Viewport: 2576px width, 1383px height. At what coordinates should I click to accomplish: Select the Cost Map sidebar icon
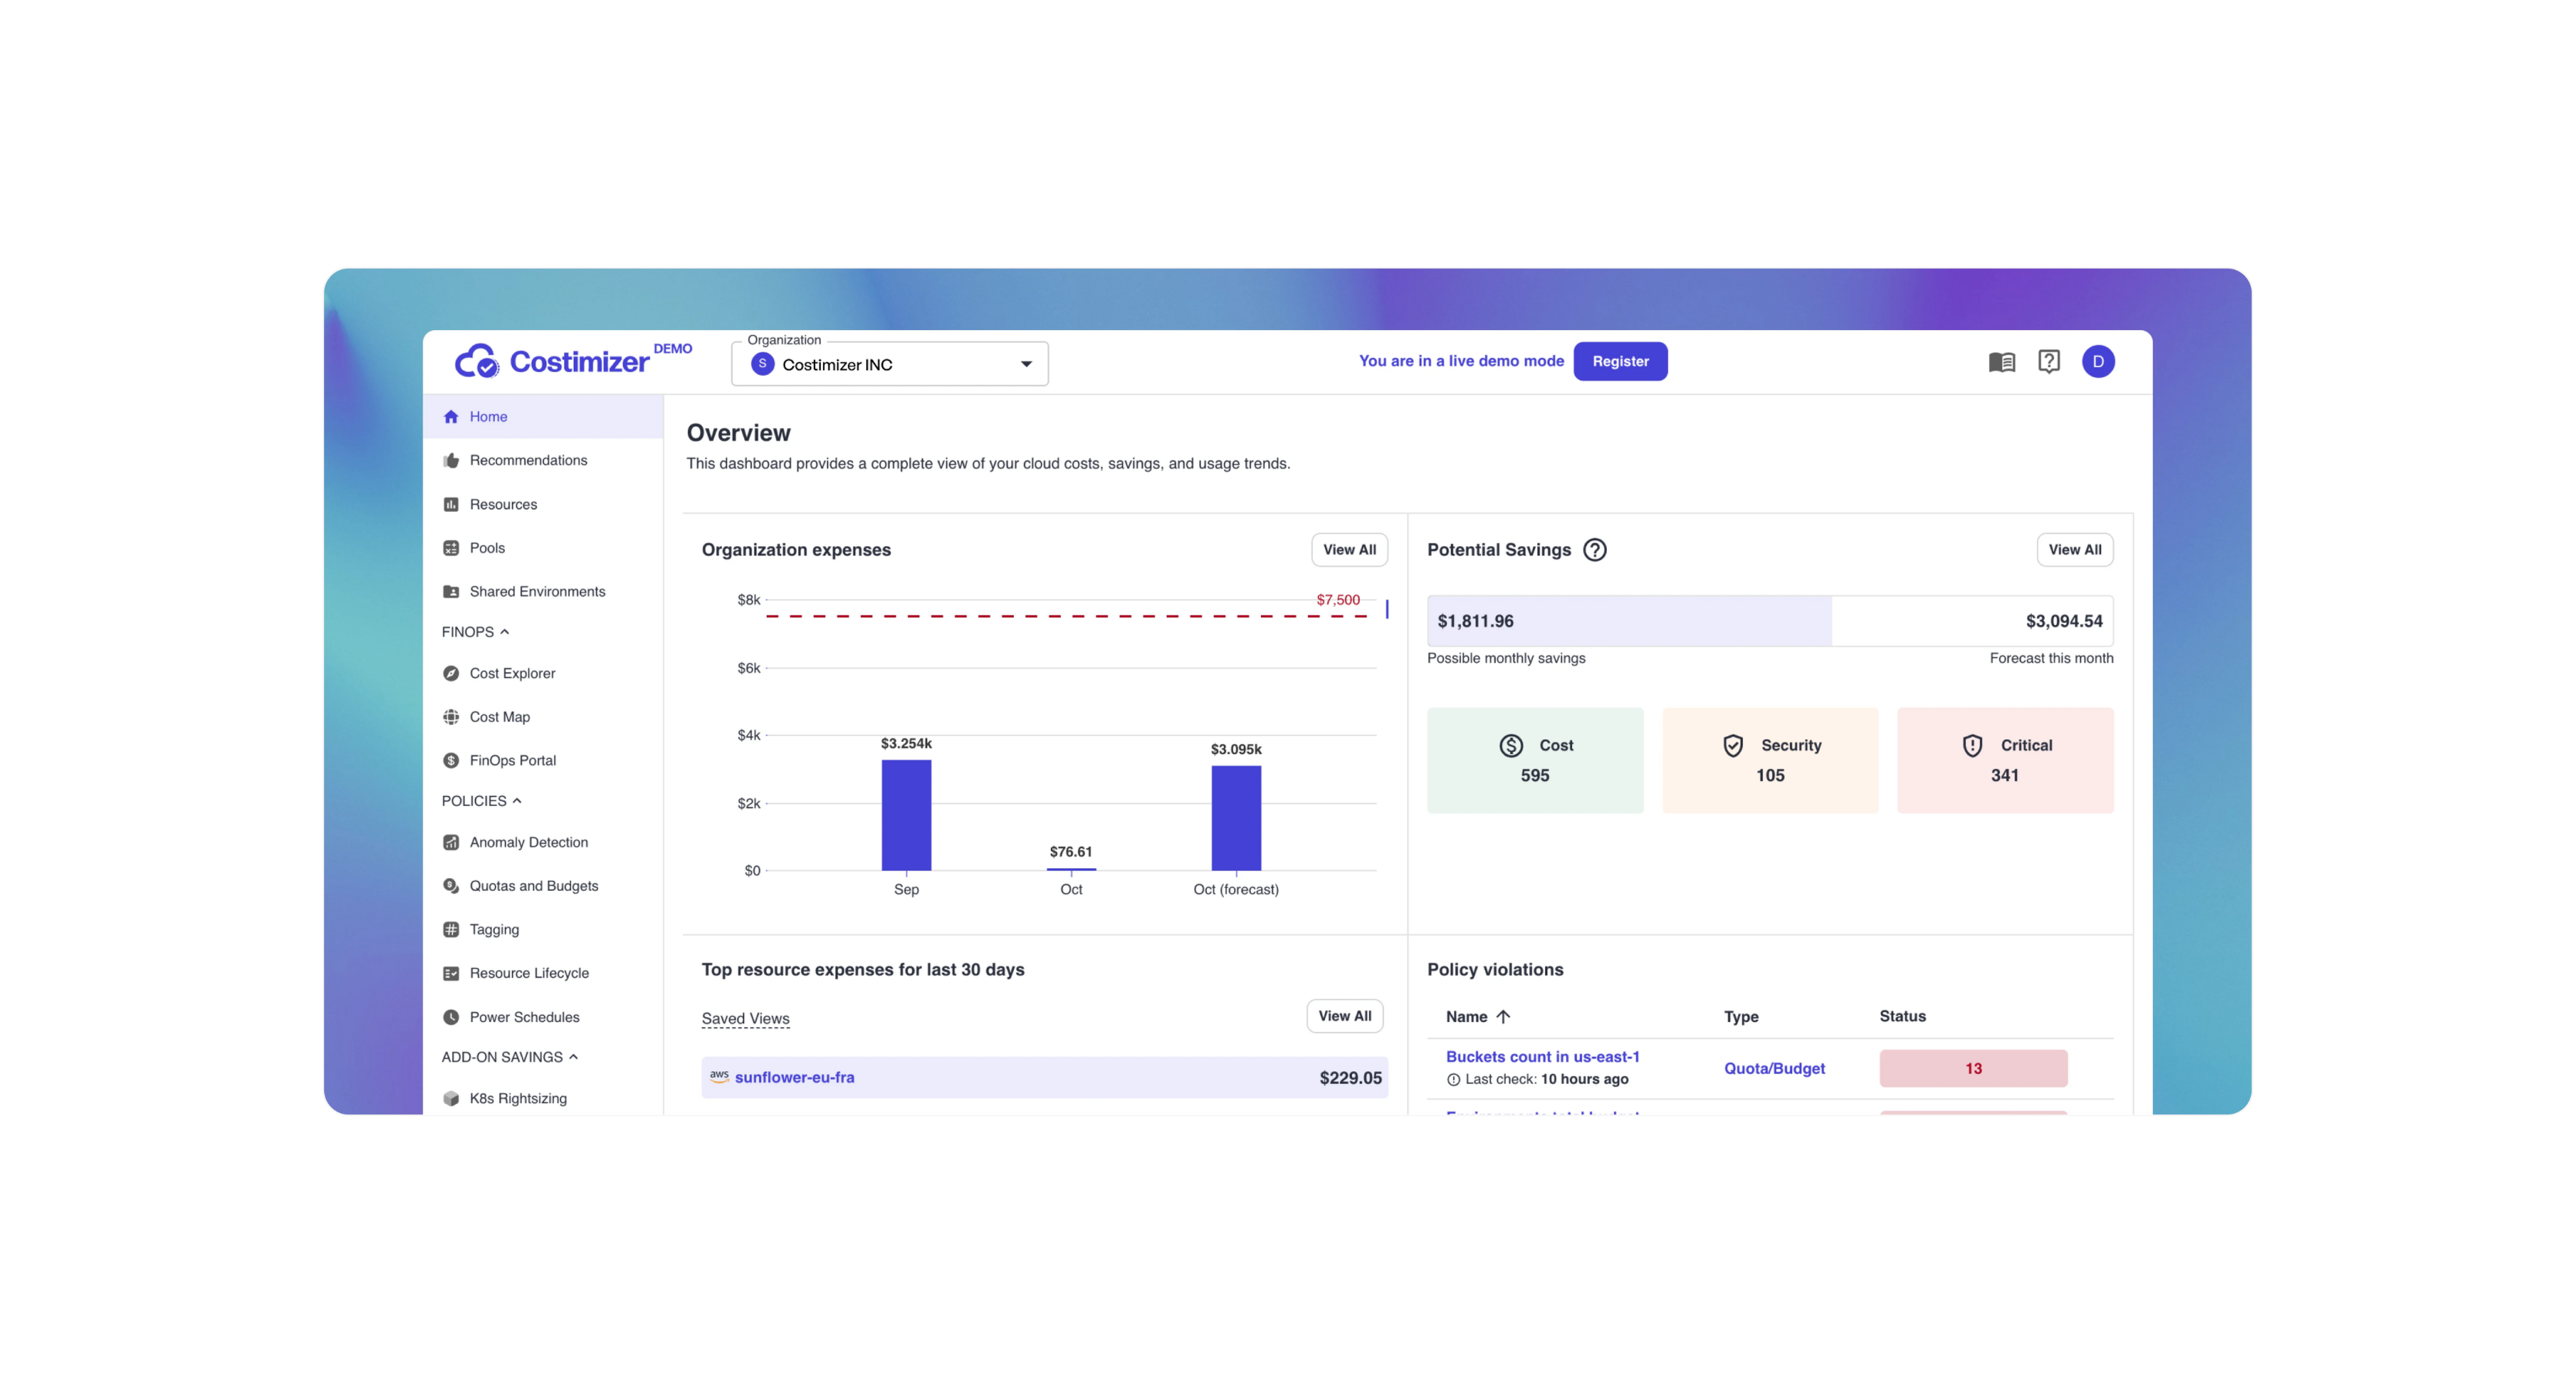tap(451, 717)
